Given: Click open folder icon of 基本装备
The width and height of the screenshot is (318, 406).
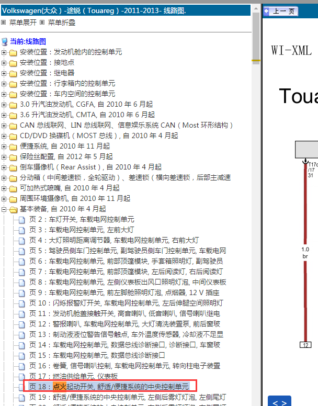Looking at the screenshot, I should (13, 209).
